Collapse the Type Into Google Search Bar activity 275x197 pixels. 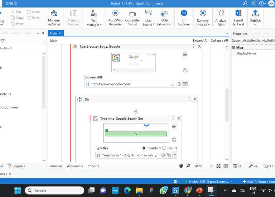pyautogui.click(x=179, y=119)
